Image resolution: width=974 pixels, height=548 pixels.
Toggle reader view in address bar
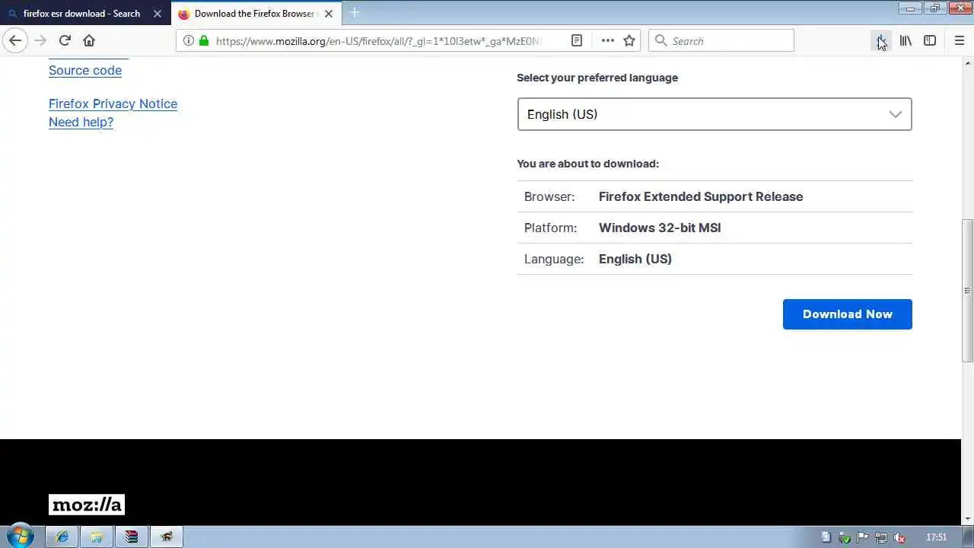(577, 40)
